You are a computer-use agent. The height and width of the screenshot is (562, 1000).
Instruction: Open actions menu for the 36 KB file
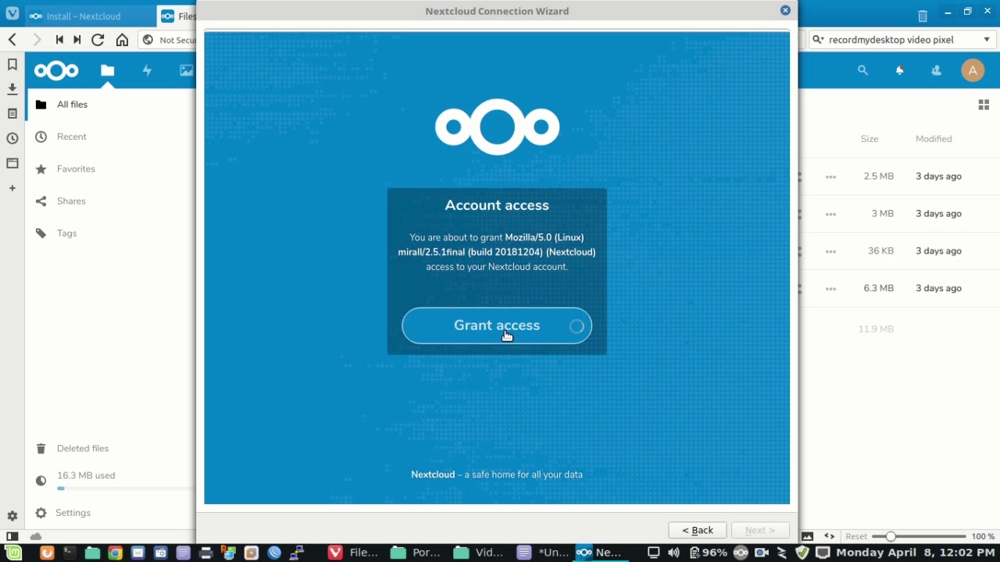pos(830,252)
